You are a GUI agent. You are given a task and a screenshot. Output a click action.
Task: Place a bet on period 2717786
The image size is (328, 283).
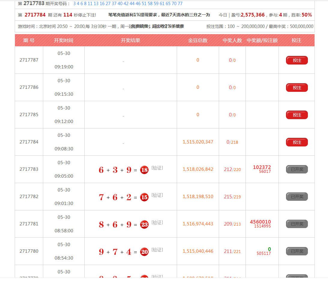pos(296,88)
